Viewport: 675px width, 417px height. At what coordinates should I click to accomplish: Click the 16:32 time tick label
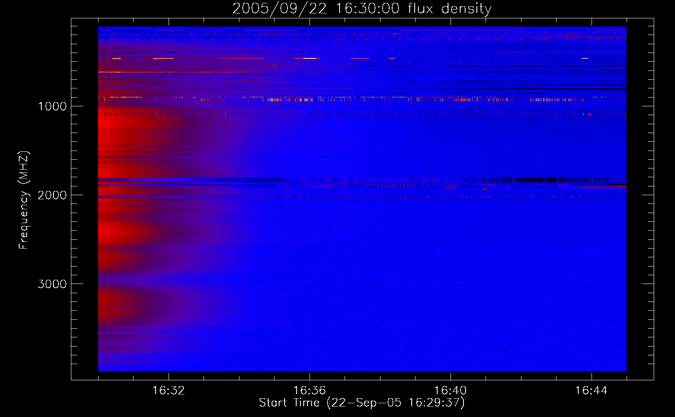tap(169, 391)
